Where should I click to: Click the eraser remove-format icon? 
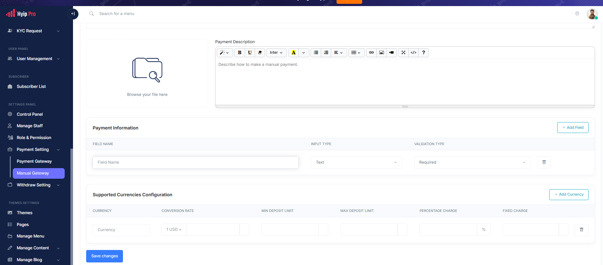pyautogui.click(x=260, y=53)
